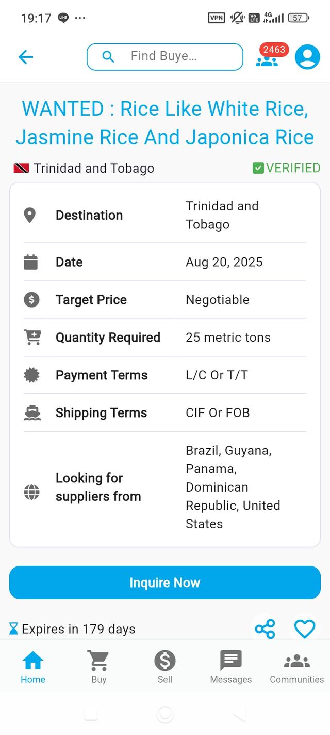This screenshot has width=330, height=735.
Task: Tap the green VERIFIED checkmark badge
Action: pos(258,168)
